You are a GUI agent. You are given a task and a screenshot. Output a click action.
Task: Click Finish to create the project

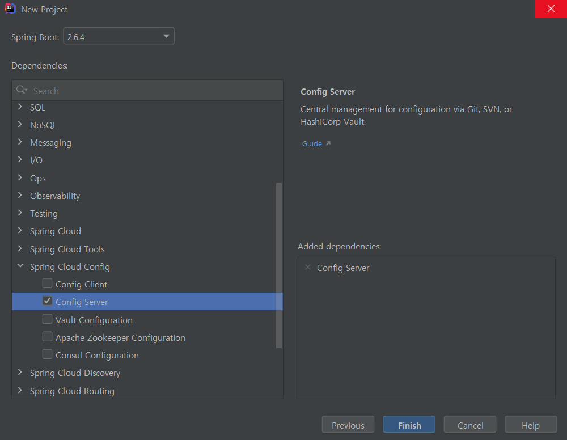(409, 425)
